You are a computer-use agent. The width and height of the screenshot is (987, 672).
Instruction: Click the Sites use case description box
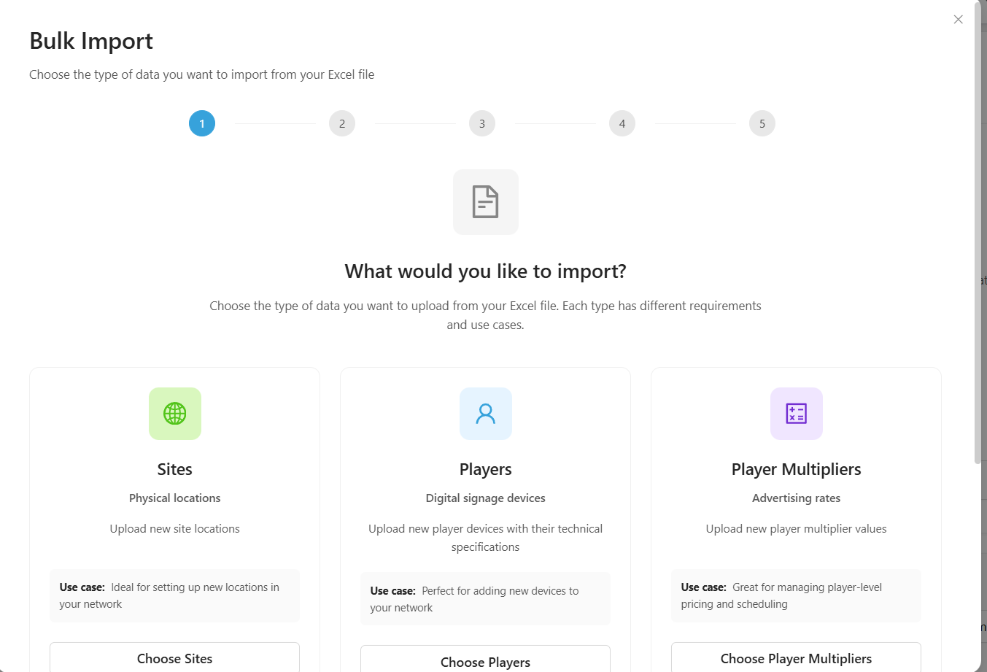(175, 595)
